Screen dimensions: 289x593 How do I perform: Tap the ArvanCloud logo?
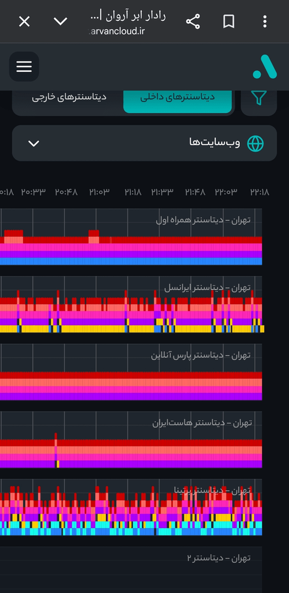coord(264,66)
